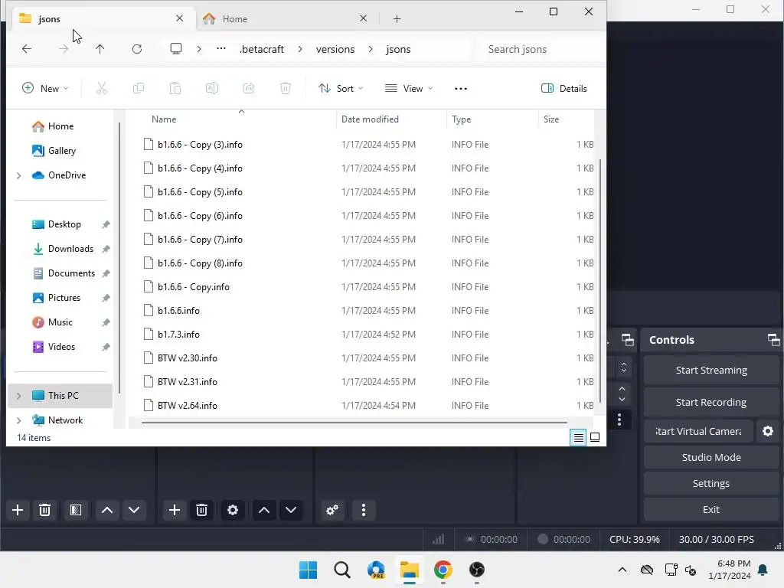
Task: Open Documents quick access folder
Action: tap(71, 273)
